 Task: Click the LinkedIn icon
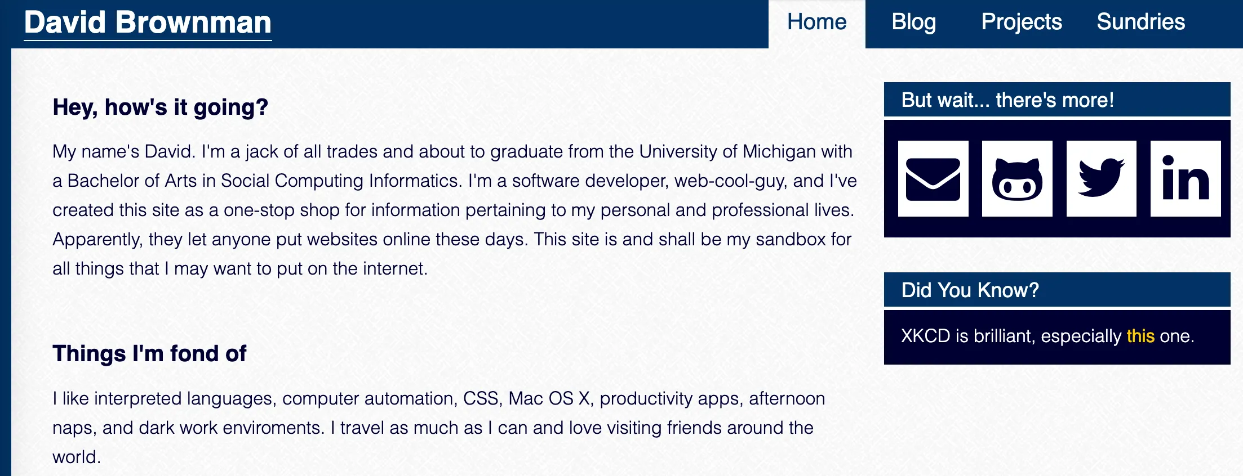click(1186, 179)
